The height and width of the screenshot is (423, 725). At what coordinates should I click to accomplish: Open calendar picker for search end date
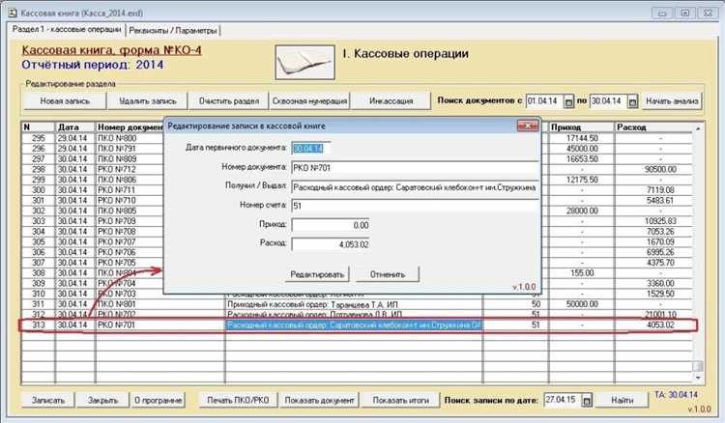click(632, 101)
